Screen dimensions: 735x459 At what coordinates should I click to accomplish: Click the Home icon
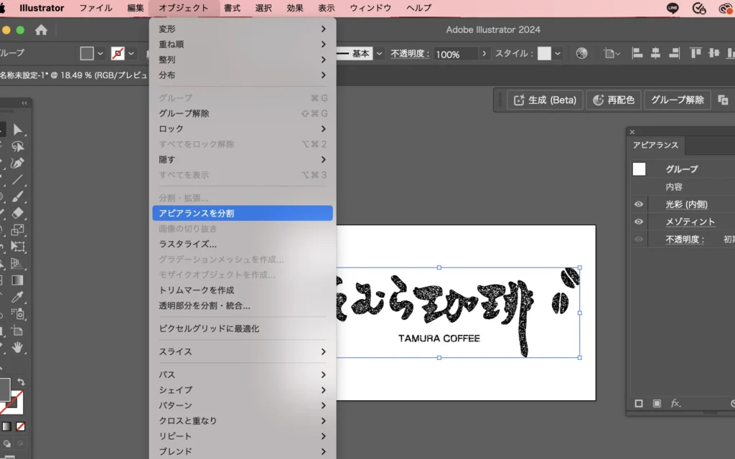[41, 30]
